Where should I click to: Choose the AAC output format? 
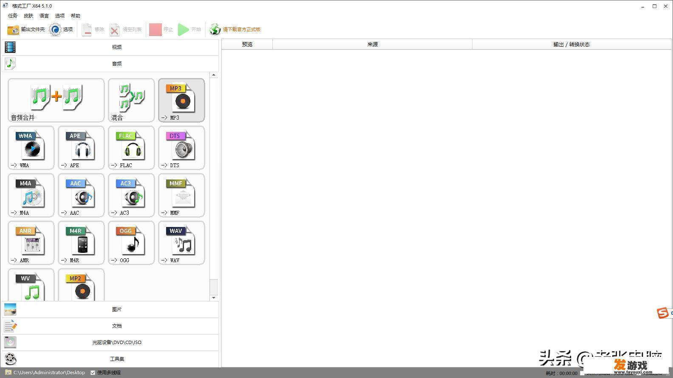click(81, 195)
